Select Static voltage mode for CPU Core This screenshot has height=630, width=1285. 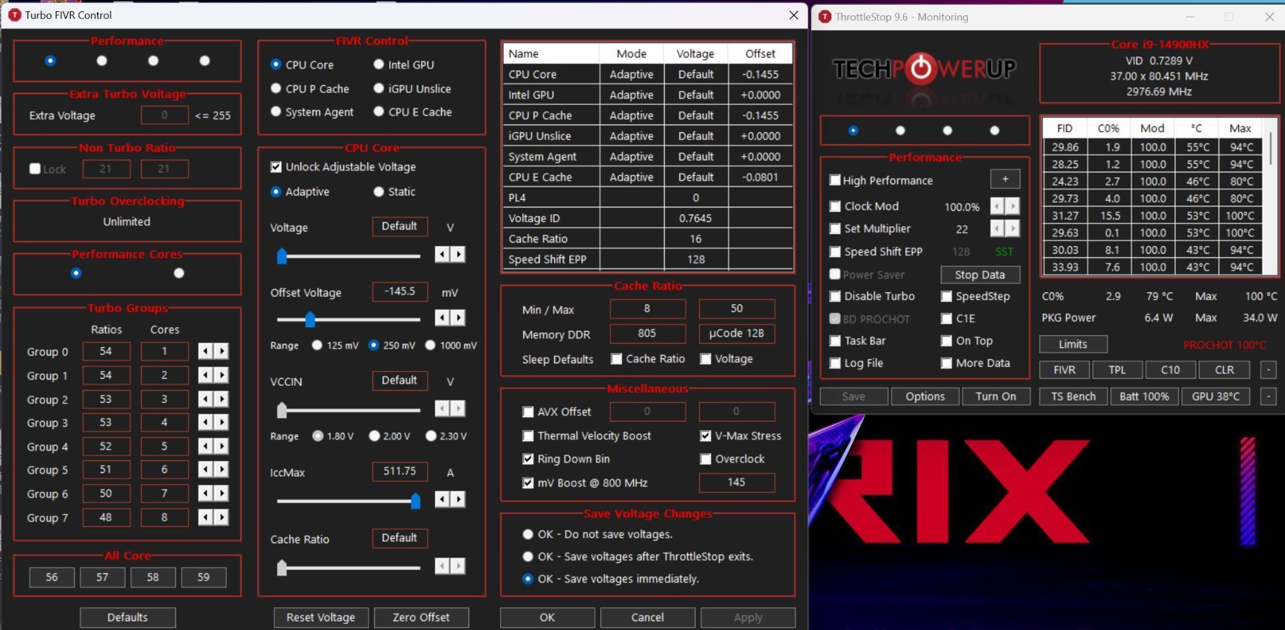[x=378, y=191]
